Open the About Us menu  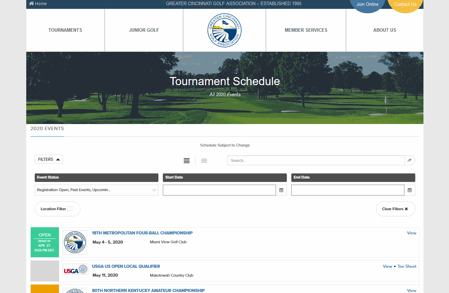385,30
